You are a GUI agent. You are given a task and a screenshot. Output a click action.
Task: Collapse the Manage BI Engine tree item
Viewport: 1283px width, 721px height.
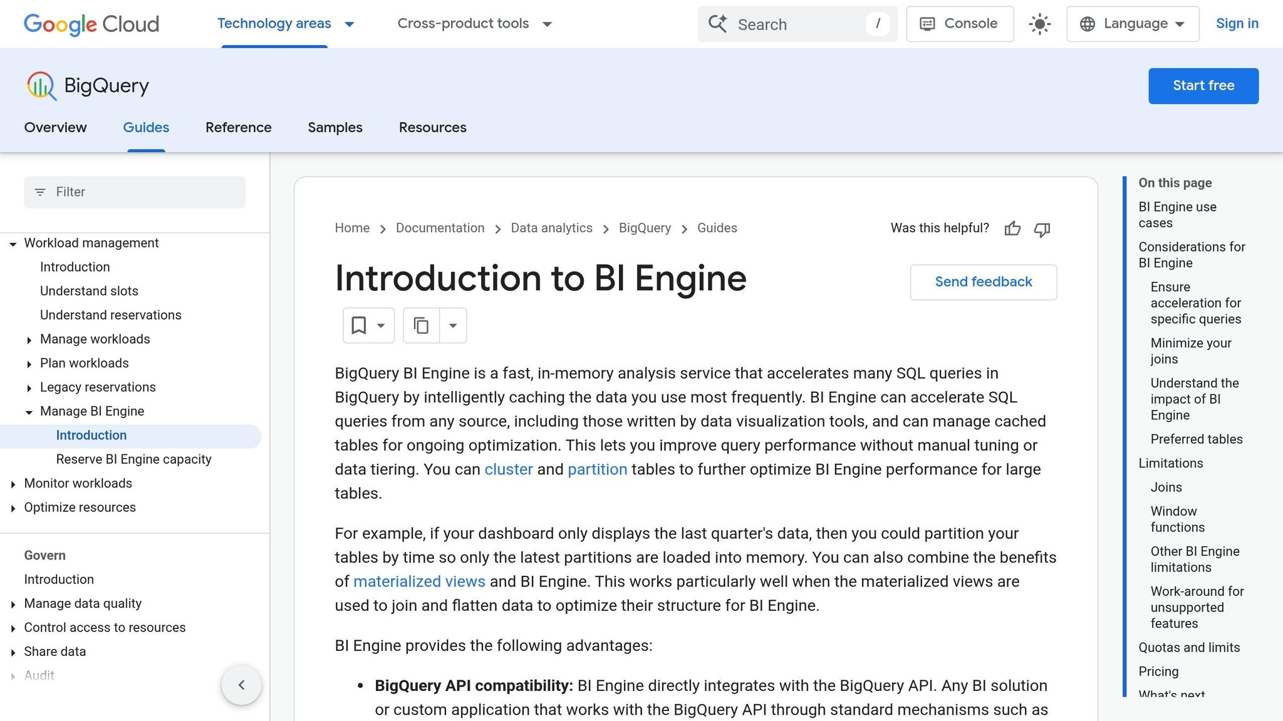click(x=29, y=412)
